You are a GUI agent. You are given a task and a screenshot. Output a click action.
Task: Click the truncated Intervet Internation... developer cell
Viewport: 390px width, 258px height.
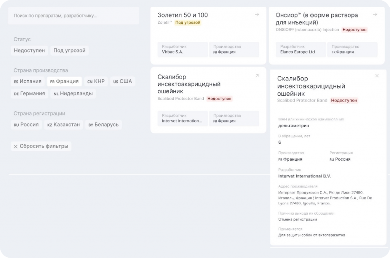point(182,119)
